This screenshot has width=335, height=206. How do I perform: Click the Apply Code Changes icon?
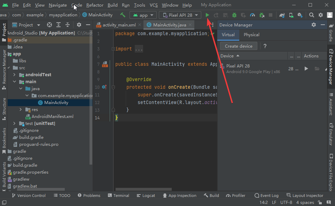[x=225, y=15]
